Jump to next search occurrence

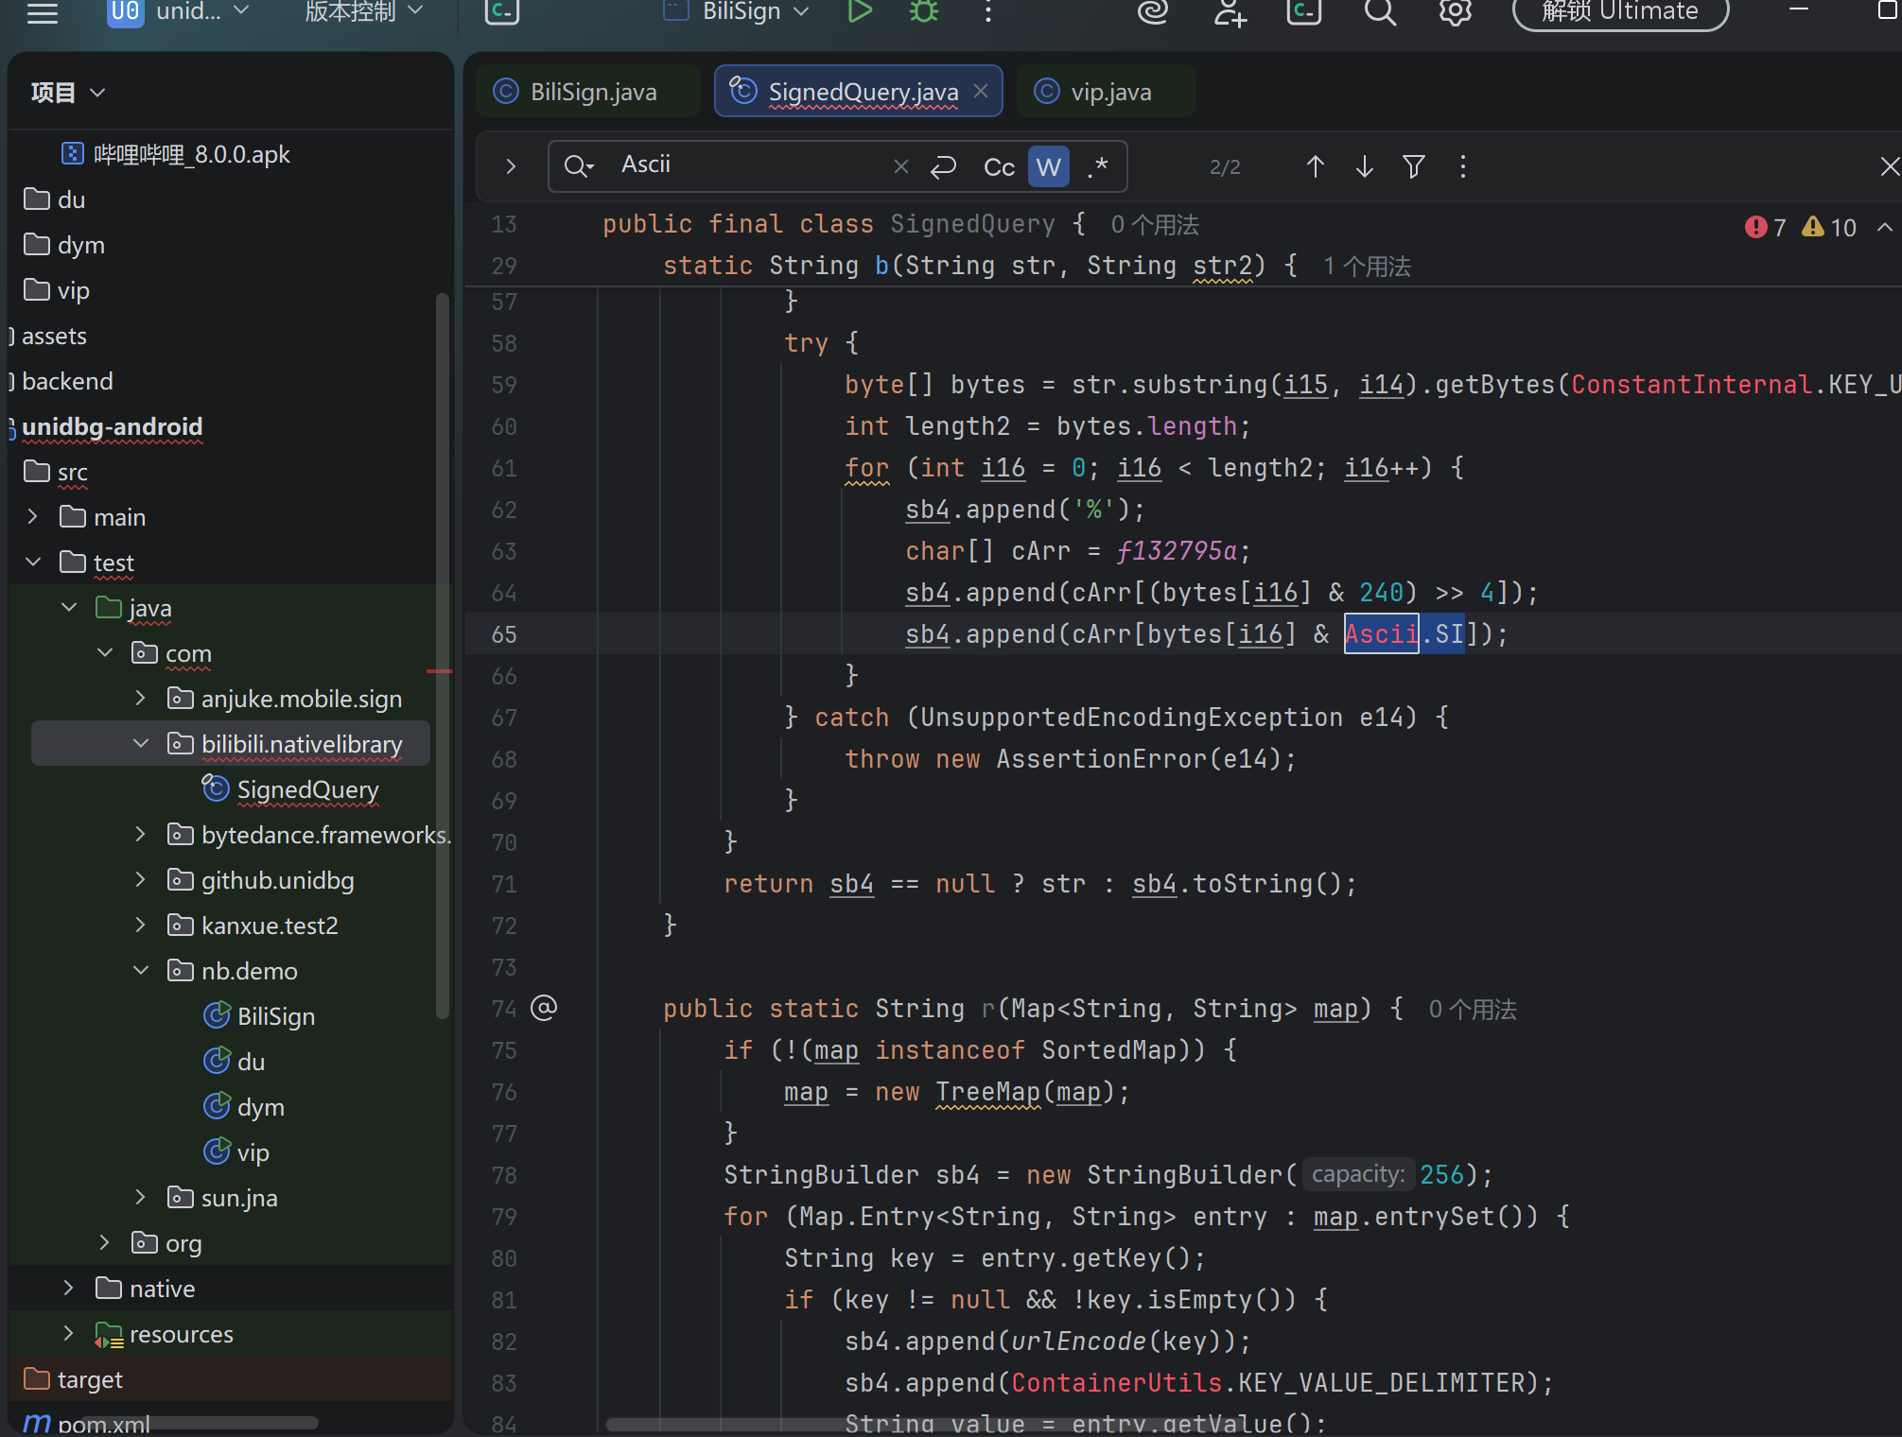1364,166
